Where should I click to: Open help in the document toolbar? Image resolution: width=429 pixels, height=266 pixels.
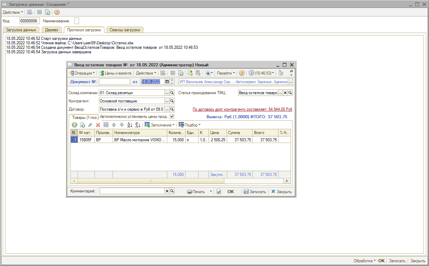coord(242,73)
